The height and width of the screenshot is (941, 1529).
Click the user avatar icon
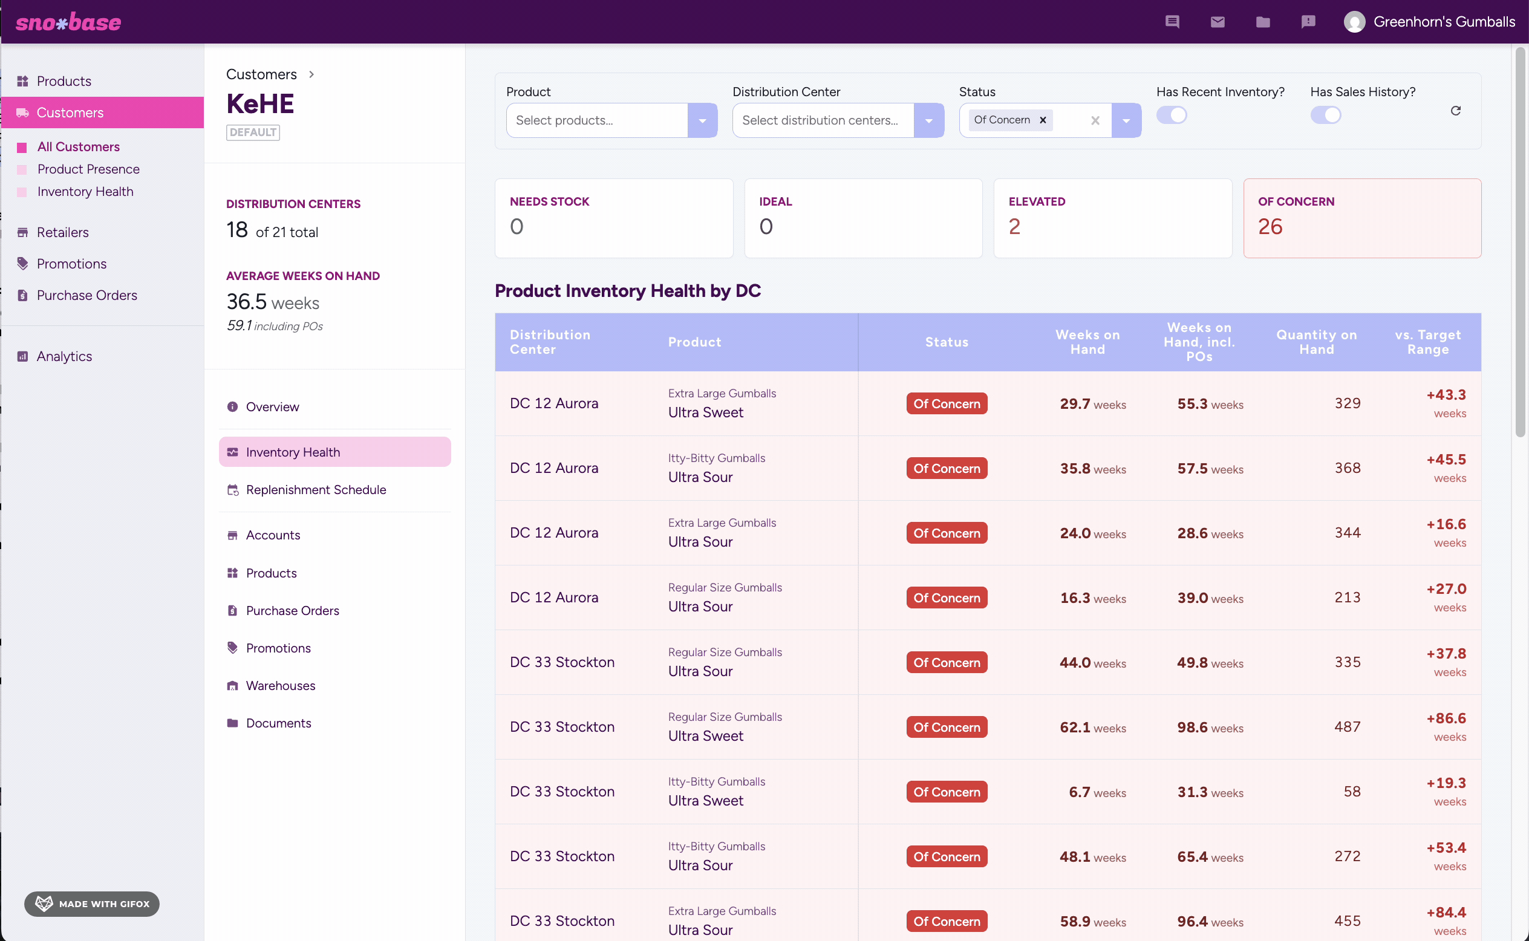[x=1354, y=22]
